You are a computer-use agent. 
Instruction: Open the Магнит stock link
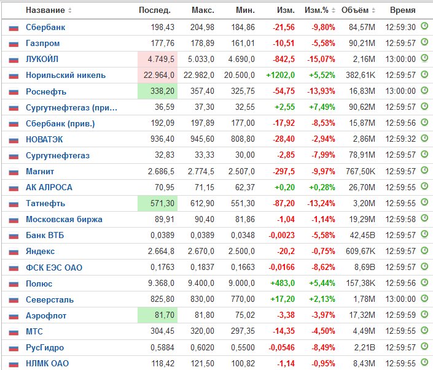(40, 171)
